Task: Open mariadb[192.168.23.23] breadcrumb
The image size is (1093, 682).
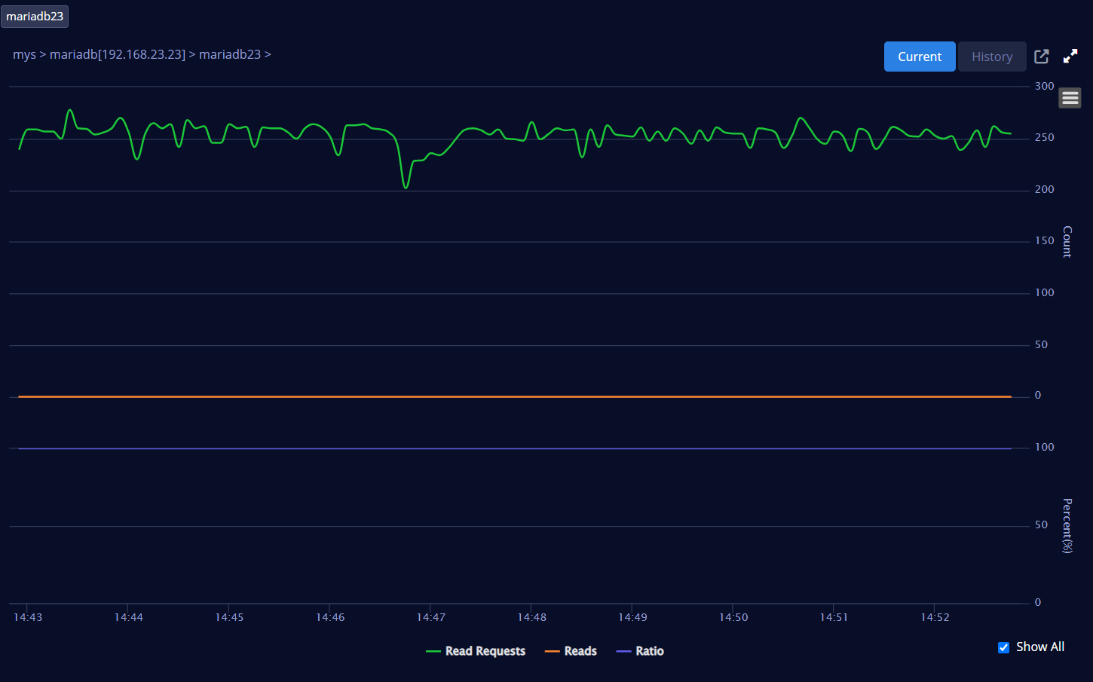Action: click(x=118, y=54)
